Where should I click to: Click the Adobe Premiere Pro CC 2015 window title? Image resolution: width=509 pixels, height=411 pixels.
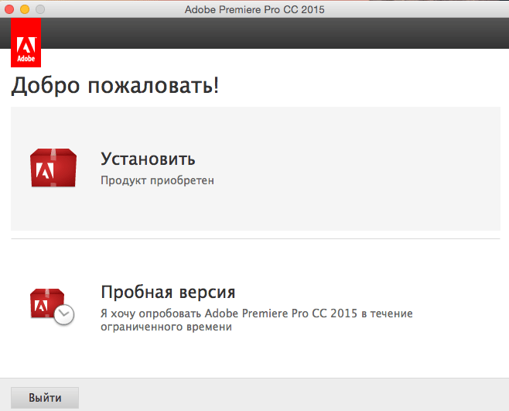(x=254, y=9)
